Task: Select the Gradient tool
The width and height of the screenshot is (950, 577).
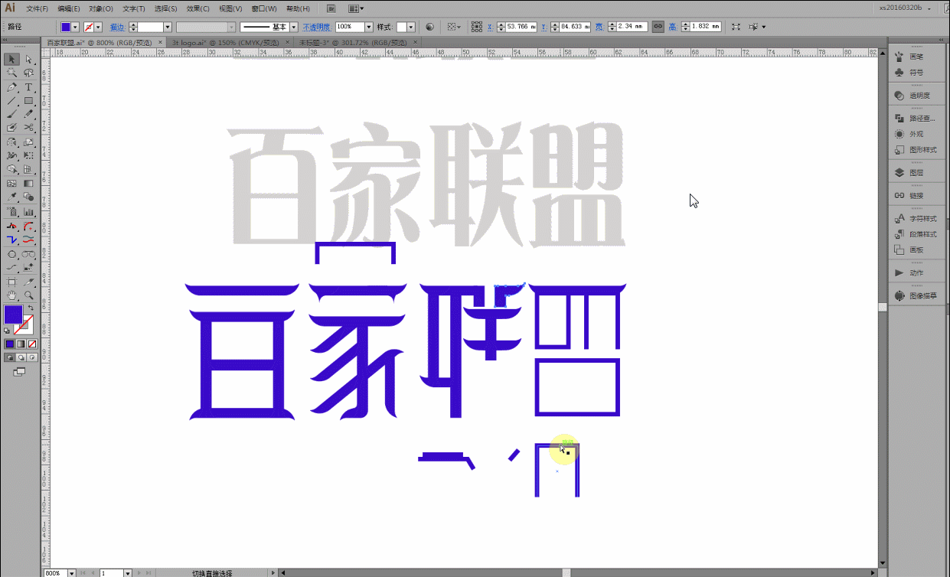Action: coord(29,184)
